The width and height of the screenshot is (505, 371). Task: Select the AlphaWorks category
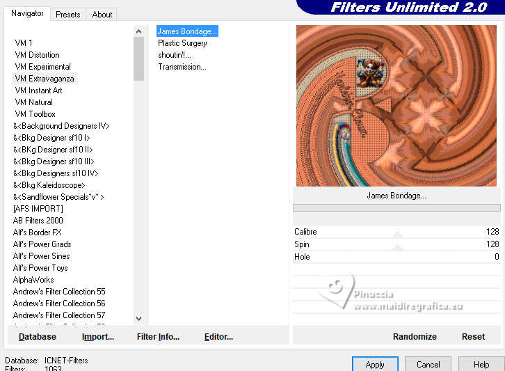pos(33,280)
